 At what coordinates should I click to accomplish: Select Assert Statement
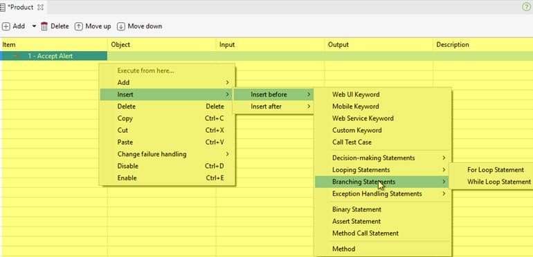click(x=382, y=221)
